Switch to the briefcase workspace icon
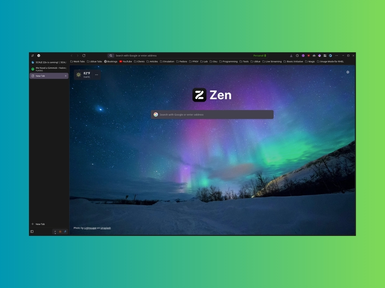The width and height of the screenshot is (385, 288). click(60, 231)
